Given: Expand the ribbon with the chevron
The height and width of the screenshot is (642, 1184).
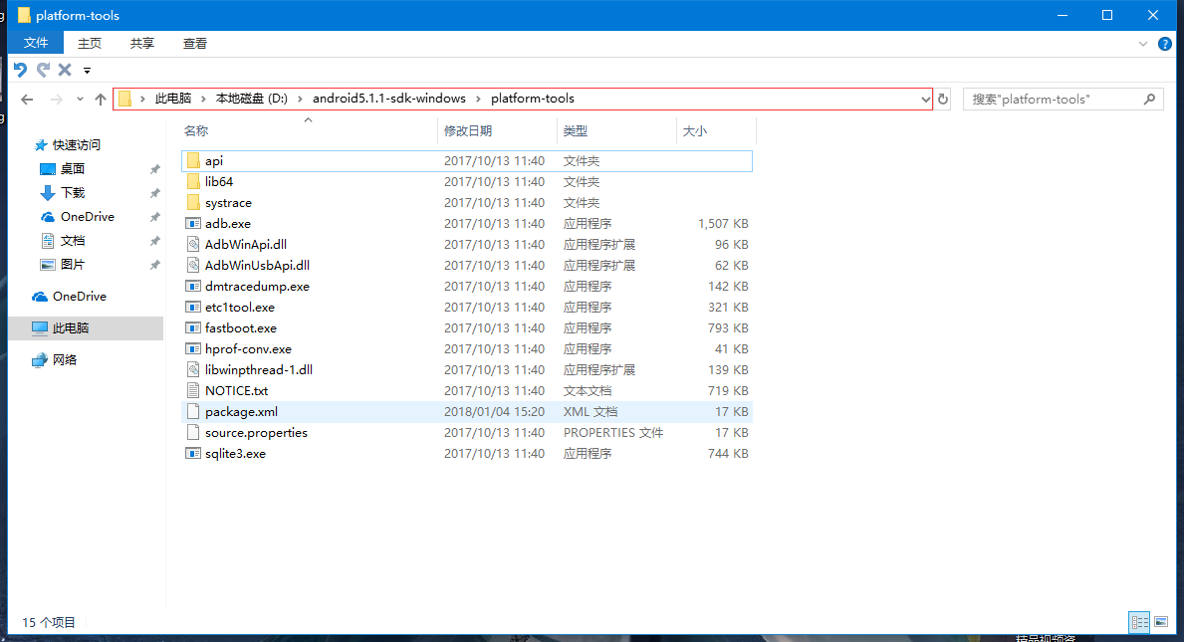Looking at the screenshot, I should tap(1142, 44).
